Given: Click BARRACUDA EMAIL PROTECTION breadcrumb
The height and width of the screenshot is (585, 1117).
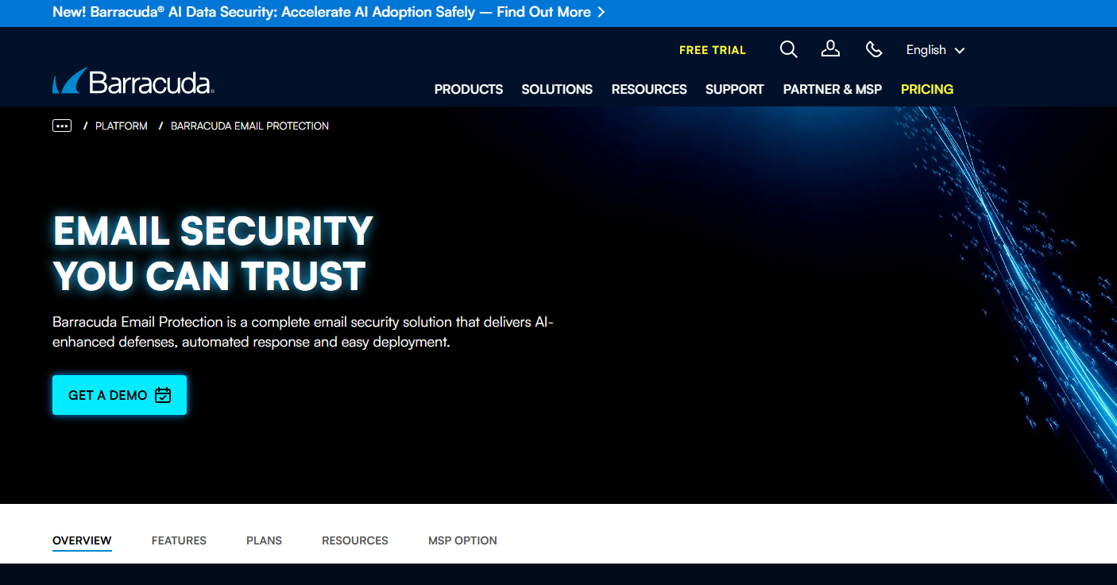Looking at the screenshot, I should [x=249, y=126].
